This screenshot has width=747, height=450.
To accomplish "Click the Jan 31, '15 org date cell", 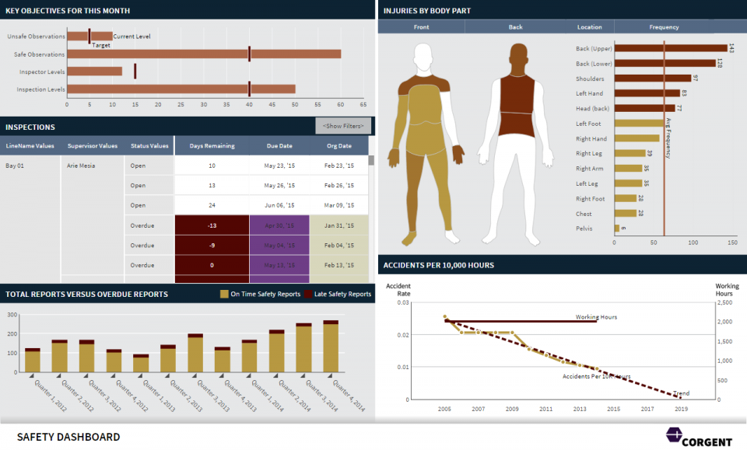I will coord(339,225).
